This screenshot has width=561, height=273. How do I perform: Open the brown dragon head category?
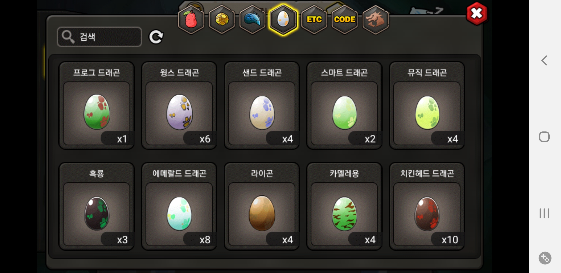point(376,20)
